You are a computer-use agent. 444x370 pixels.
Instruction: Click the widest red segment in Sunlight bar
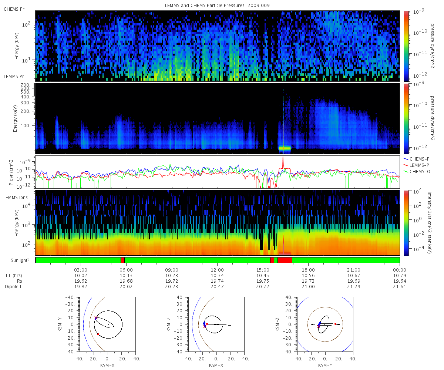[285, 260]
